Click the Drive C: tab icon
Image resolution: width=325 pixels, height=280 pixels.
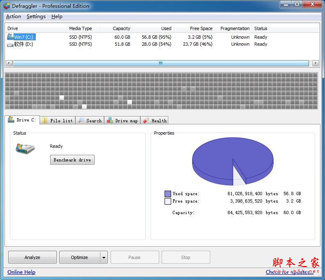pyautogui.click(x=11, y=119)
